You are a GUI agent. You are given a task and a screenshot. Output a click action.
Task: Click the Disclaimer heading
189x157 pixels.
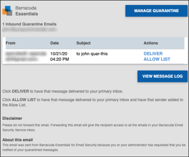pyautogui.click(x=12, y=118)
